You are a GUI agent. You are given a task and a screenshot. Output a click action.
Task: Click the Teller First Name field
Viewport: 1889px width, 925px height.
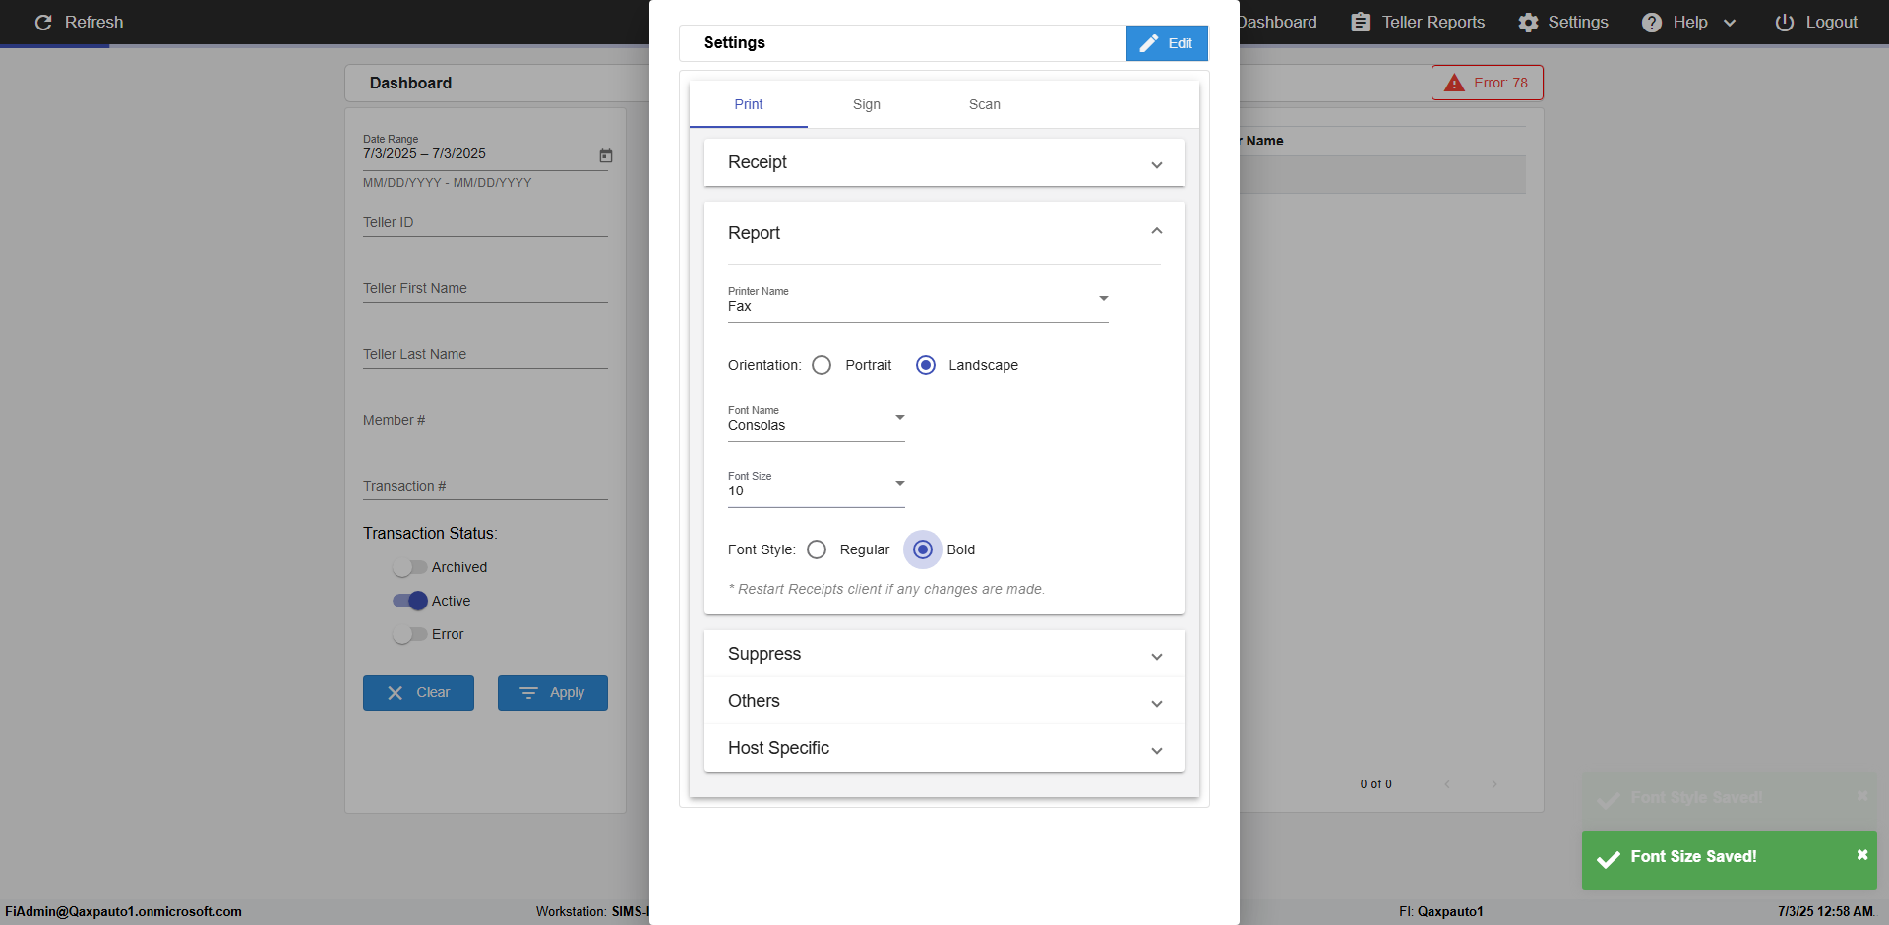485,289
